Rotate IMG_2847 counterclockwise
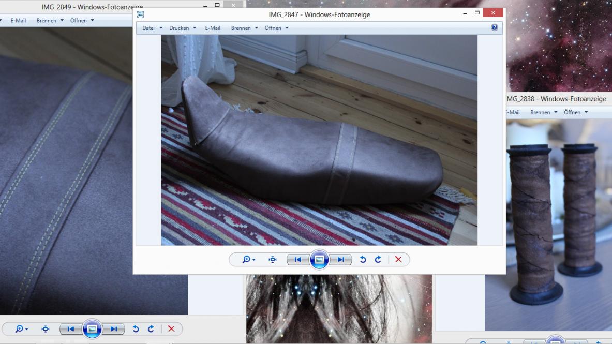The image size is (612, 344). point(363,260)
